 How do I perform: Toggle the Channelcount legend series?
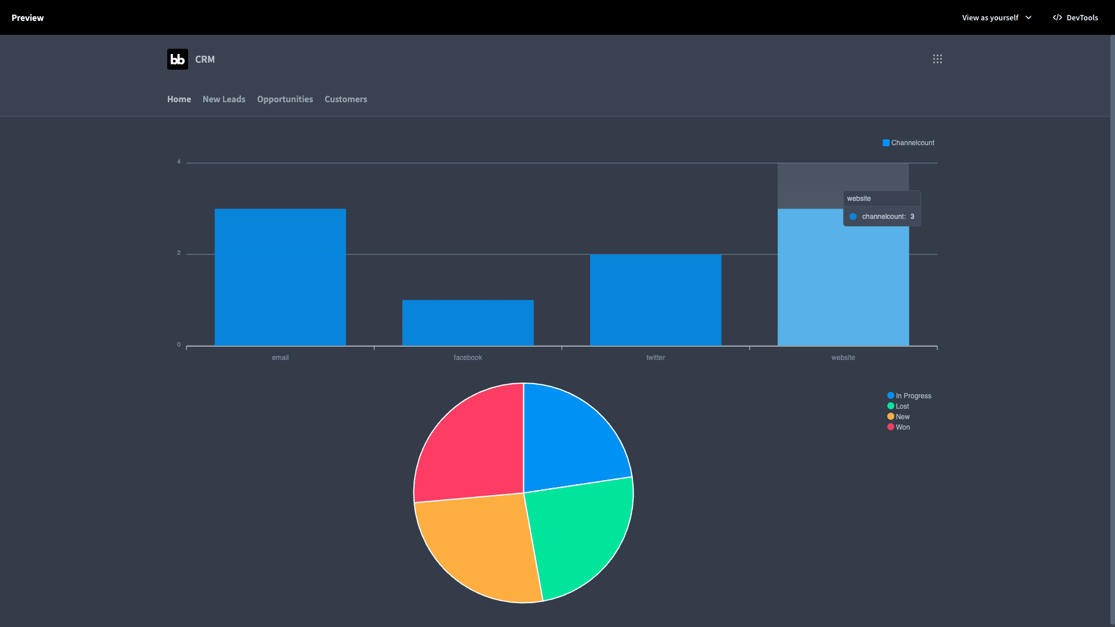pos(908,143)
